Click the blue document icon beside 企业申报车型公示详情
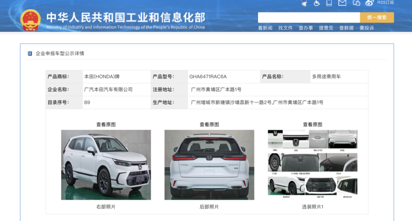This screenshot has height=221, width=412. (x=30, y=53)
